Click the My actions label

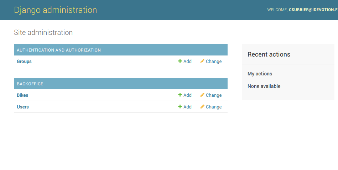(x=260, y=74)
